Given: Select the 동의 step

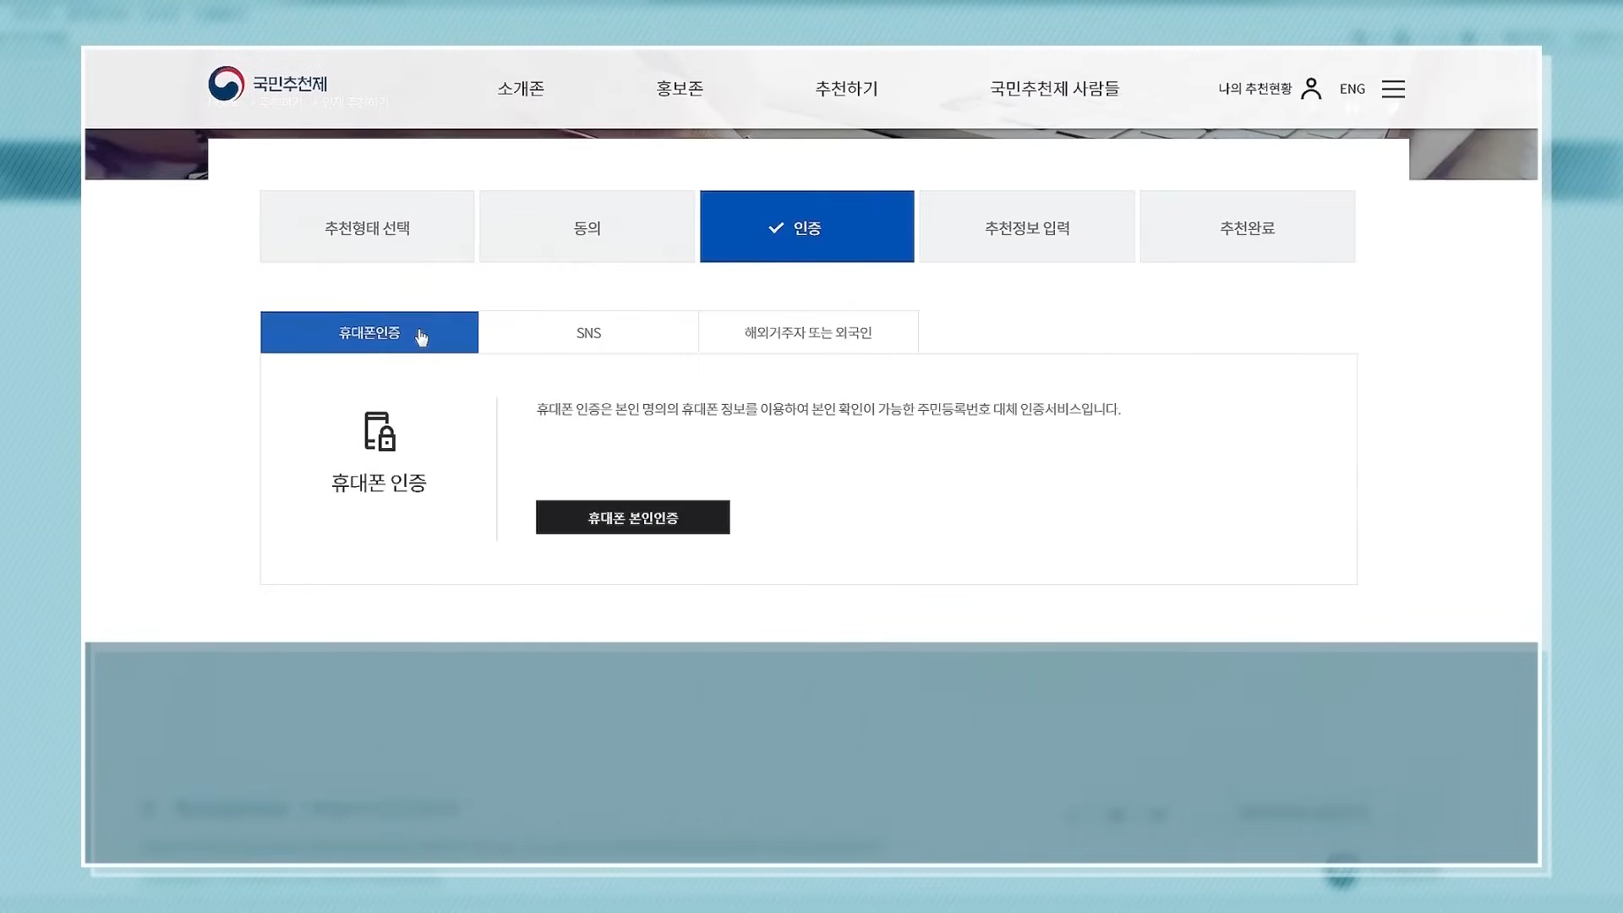Looking at the screenshot, I should pos(587,227).
